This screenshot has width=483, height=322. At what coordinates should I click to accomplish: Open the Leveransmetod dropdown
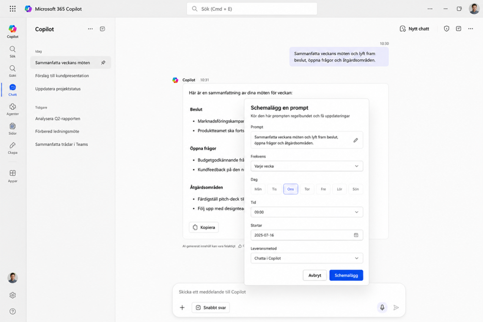(307, 258)
